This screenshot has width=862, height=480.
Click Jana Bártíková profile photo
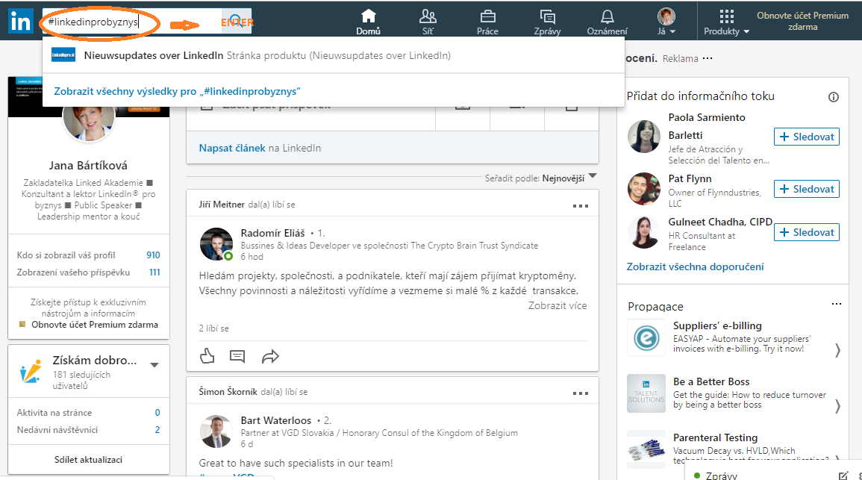(x=89, y=120)
